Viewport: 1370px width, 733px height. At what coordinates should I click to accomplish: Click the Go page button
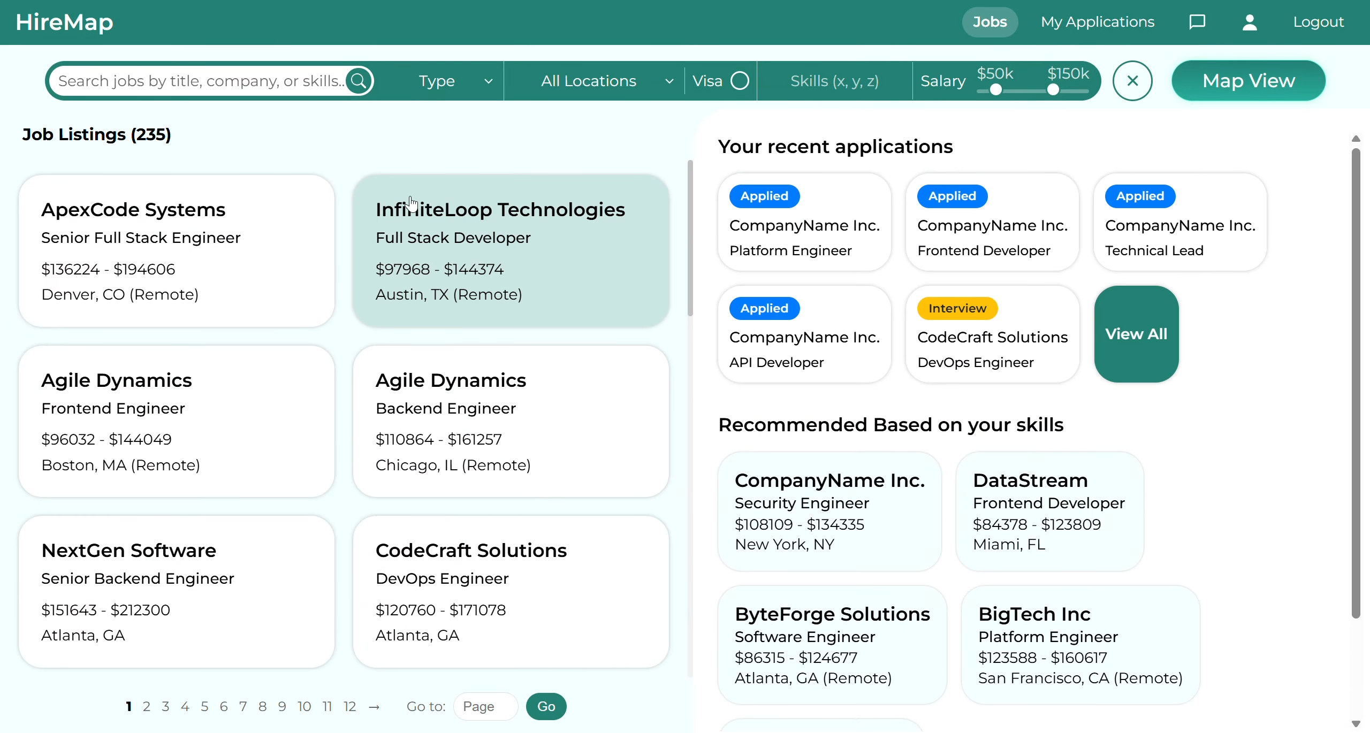pos(546,706)
